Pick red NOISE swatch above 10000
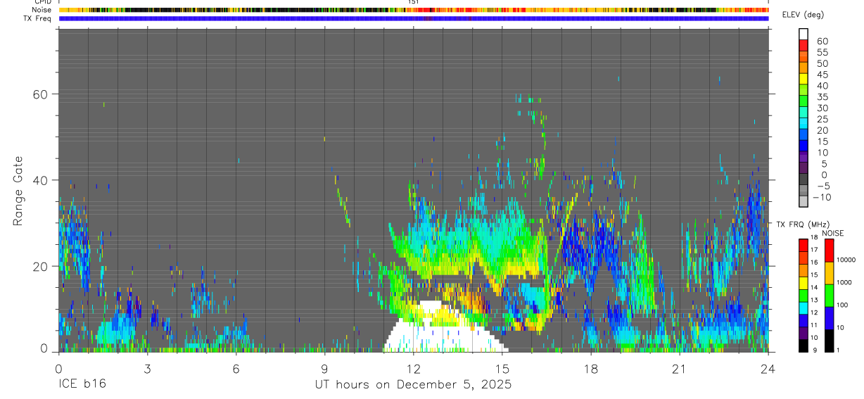 coord(829,250)
